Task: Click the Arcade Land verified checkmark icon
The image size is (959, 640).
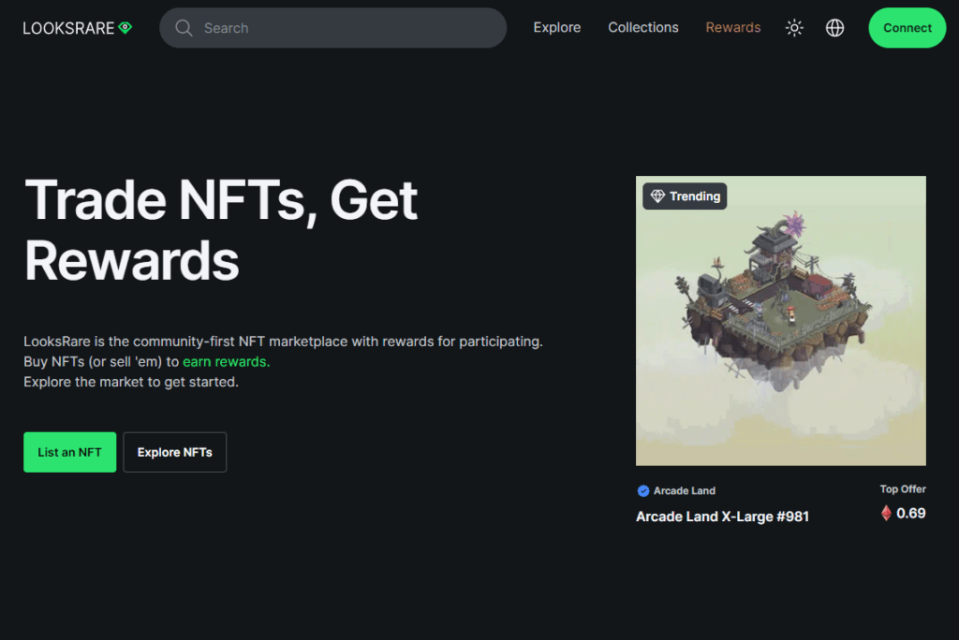Action: [642, 491]
